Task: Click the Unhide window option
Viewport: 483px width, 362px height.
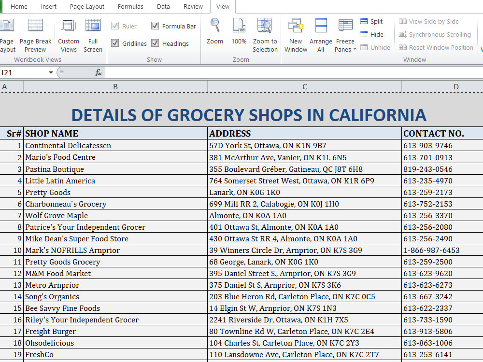Action: pyautogui.click(x=375, y=47)
